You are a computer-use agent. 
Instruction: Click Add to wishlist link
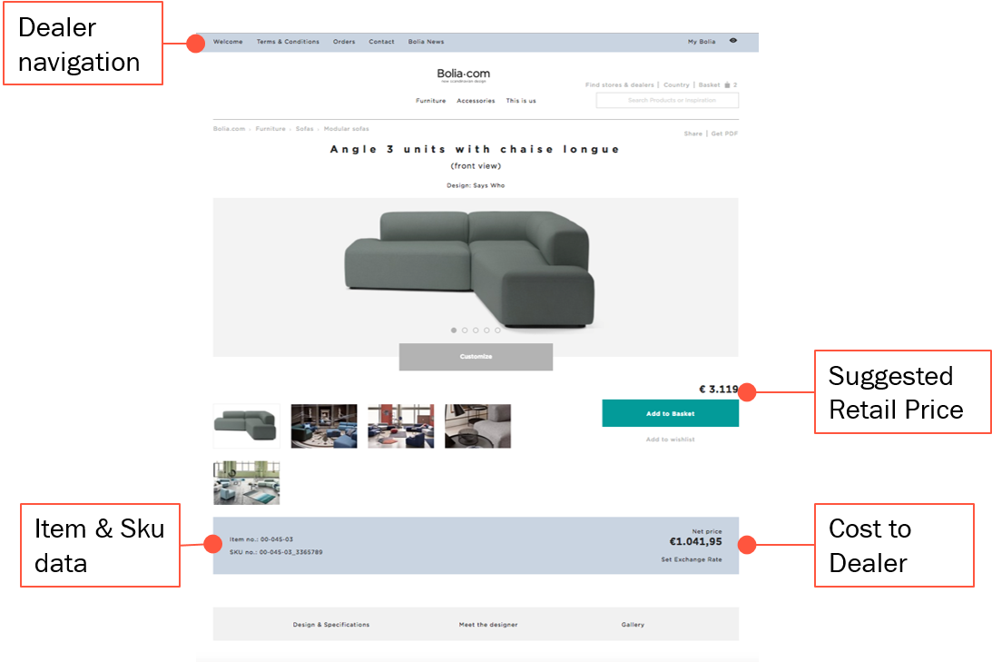point(670,440)
